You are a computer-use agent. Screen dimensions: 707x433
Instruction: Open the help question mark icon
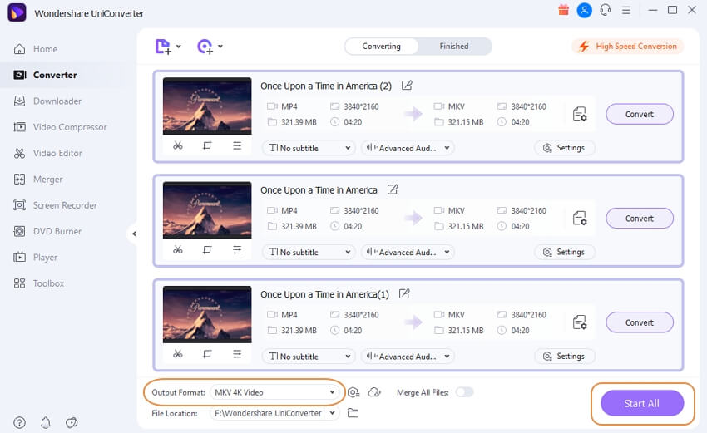coord(19,423)
